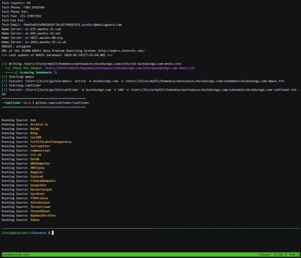Click the Starting subfinder log line

pos(21,85)
